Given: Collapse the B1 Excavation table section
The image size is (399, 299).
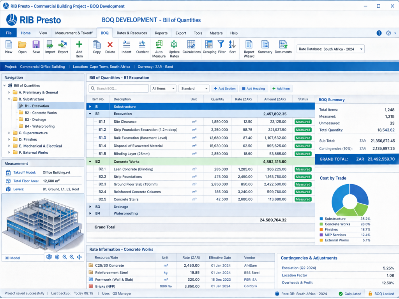Looking at the screenshot, I should [90, 114].
